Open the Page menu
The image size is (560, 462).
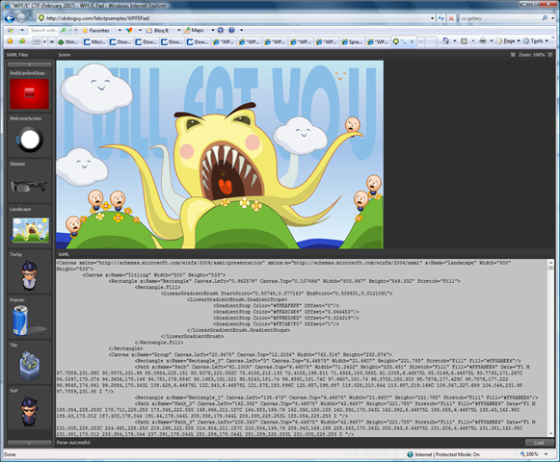[x=508, y=41]
